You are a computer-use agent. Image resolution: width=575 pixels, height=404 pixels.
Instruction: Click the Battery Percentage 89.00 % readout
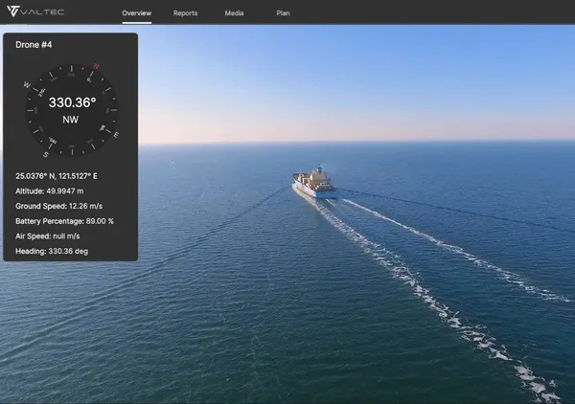(x=64, y=220)
